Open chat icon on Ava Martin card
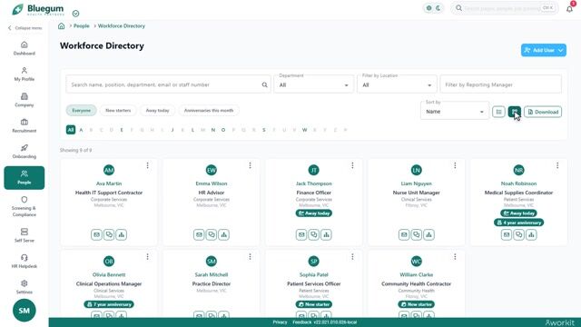Viewport: 581px width, 327px height. point(109,234)
